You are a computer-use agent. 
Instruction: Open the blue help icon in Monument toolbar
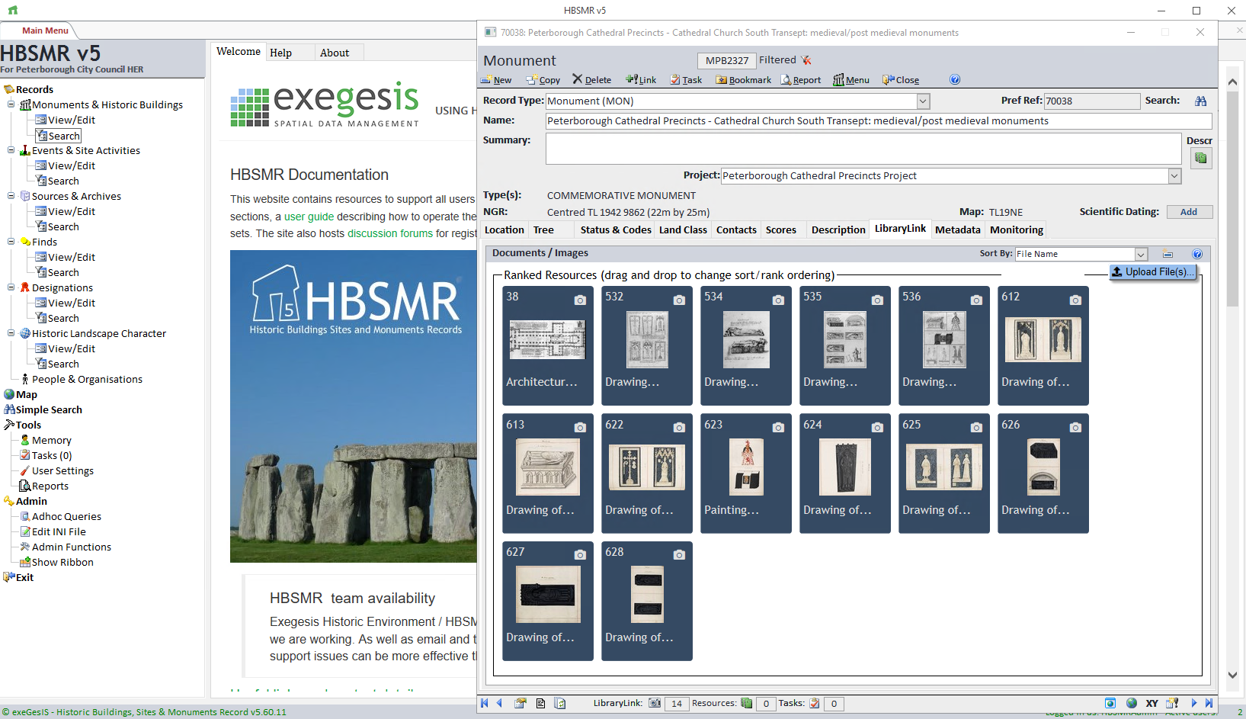(955, 80)
